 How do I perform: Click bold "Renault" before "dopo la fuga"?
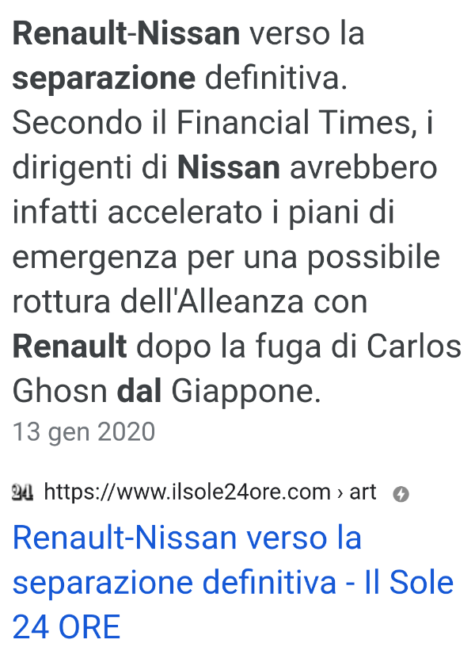coord(69,347)
